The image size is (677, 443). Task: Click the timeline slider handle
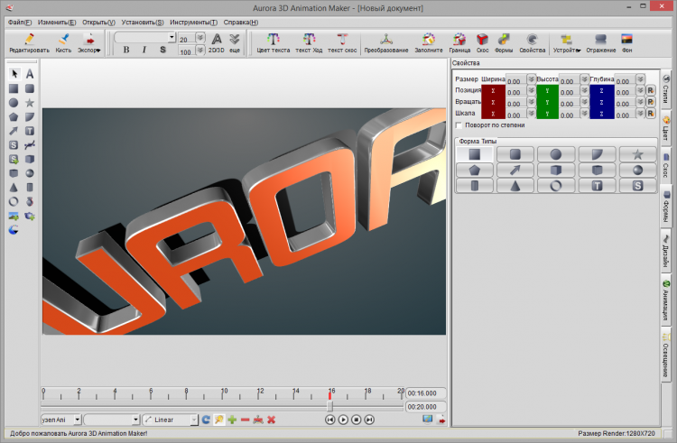point(329,407)
